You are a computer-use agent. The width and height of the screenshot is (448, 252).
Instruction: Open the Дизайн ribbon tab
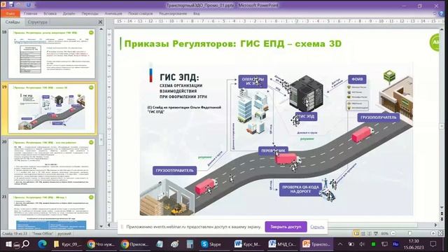(x=69, y=13)
